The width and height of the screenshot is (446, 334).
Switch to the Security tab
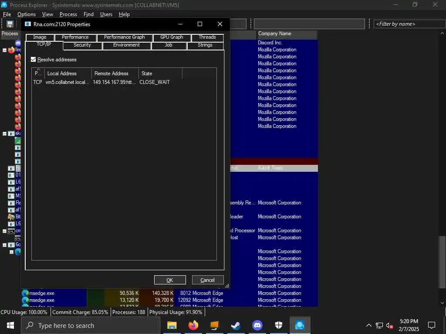coord(82,45)
